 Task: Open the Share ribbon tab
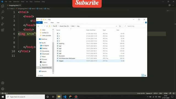coord(52,23)
